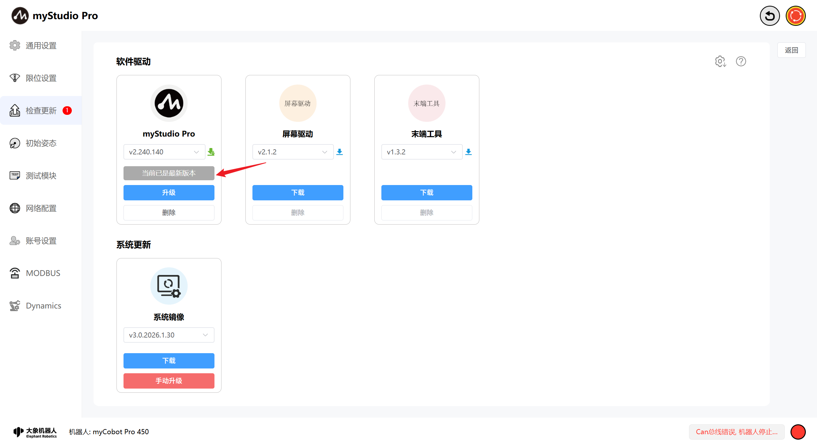Select MODBUS in the sidebar
817x446 pixels.
point(43,273)
